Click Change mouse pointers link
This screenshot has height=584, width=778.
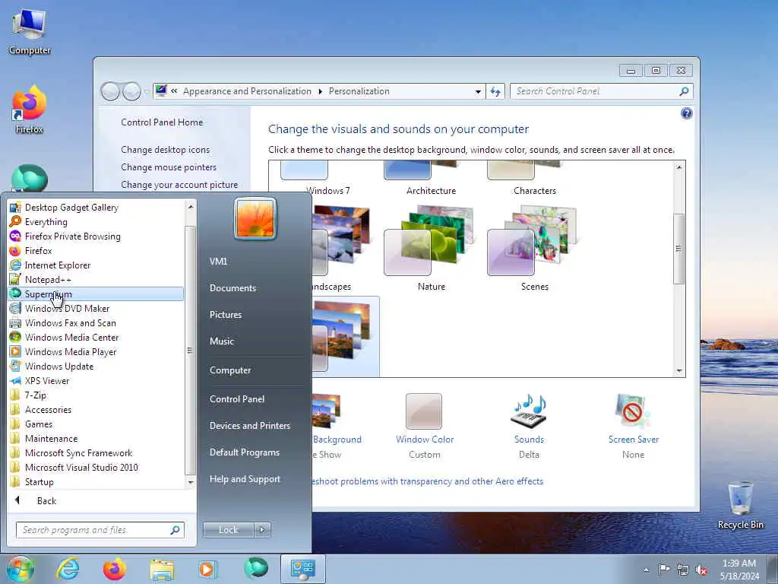169,167
